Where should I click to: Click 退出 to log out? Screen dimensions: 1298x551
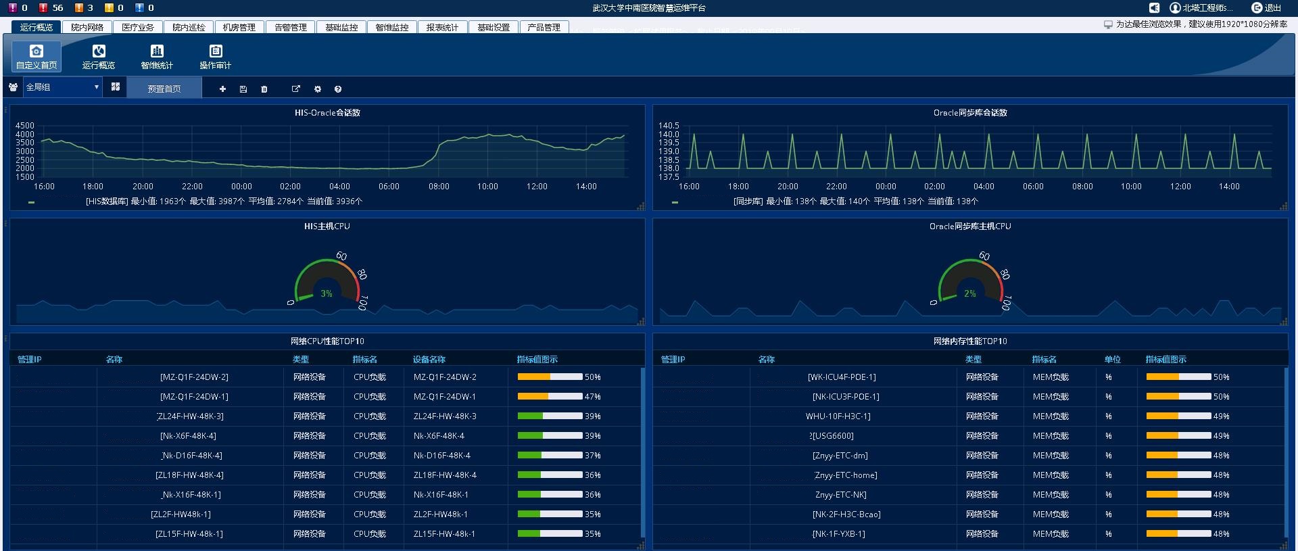tap(1267, 7)
